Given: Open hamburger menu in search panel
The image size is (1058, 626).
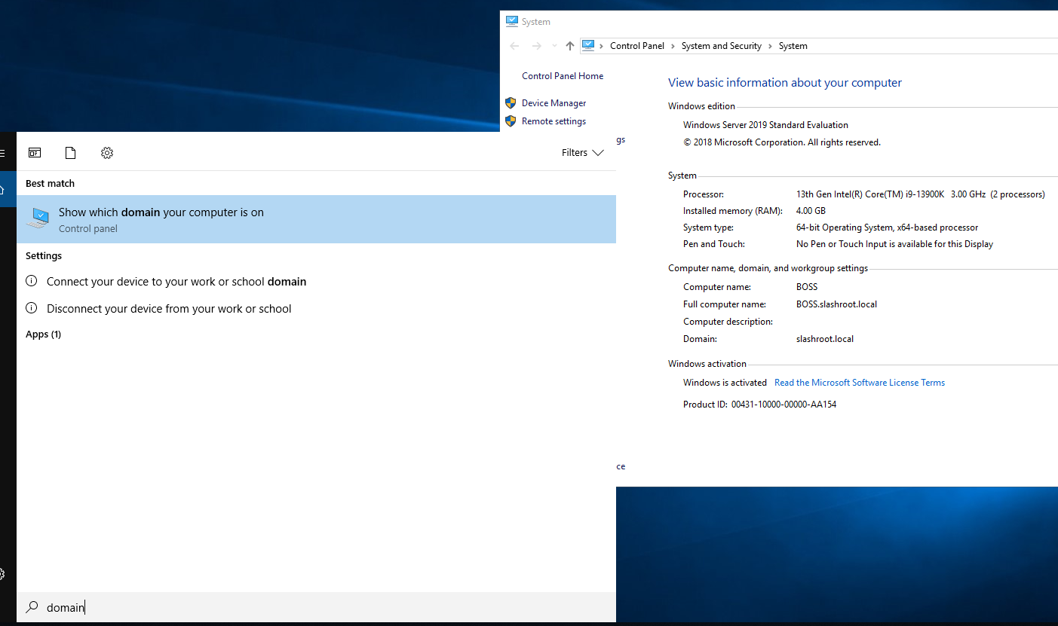Looking at the screenshot, I should click(2, 153).
